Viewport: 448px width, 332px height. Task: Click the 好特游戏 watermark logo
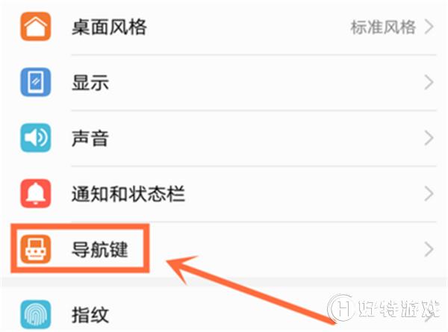point(384,309)
